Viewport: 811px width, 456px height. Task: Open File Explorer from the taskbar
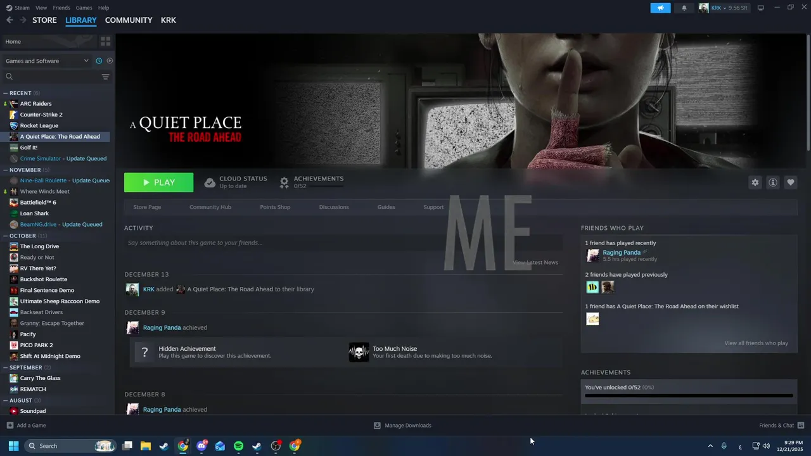point(146,446)
